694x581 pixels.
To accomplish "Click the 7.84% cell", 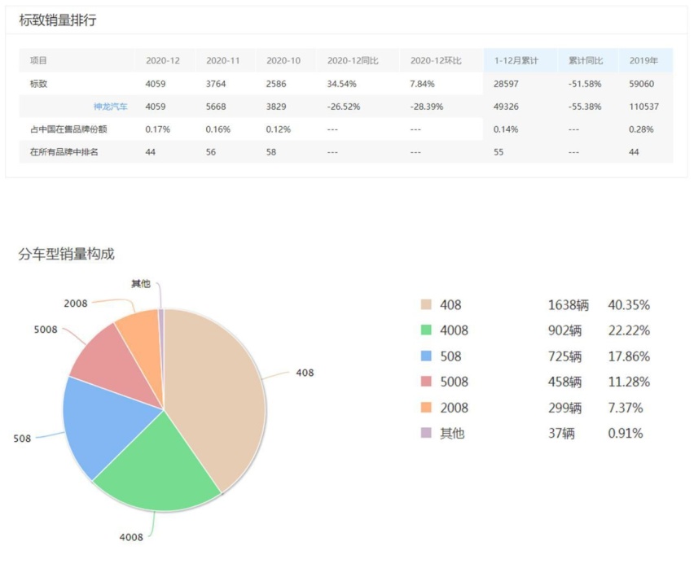I will point(422,84).
